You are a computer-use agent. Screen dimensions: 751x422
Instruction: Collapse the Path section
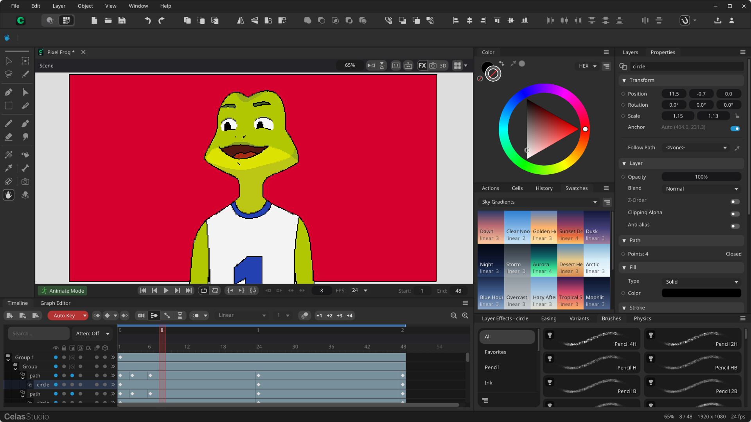[x=624, y=241]
